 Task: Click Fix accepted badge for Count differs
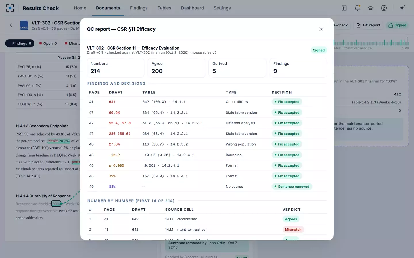(287, 102)
